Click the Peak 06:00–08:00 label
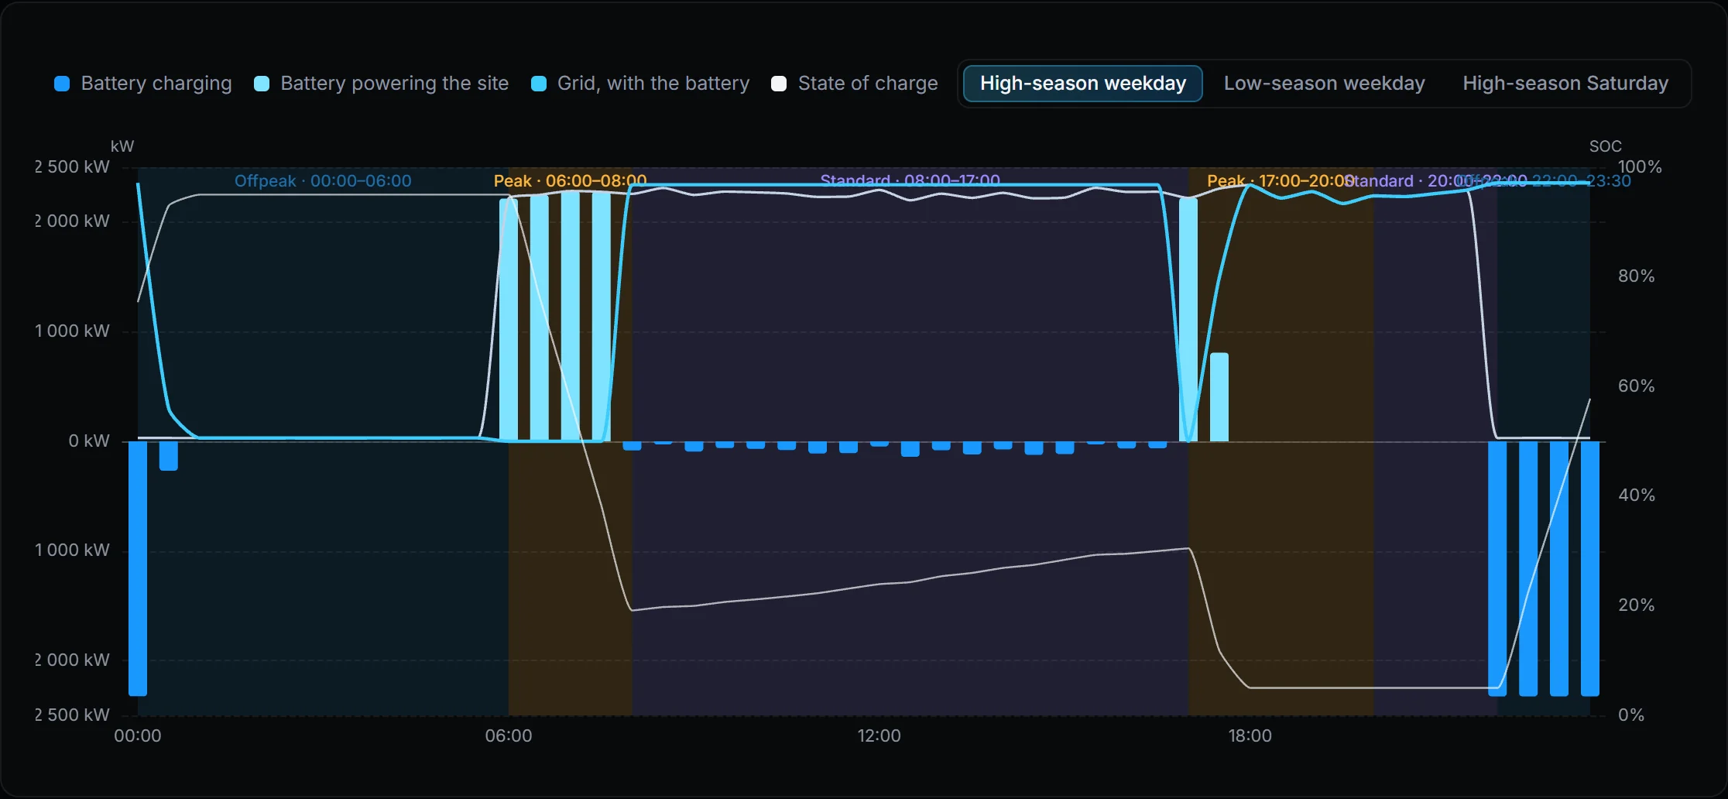1728x799 pixels. pyautogui.click(x=570, y=181)
